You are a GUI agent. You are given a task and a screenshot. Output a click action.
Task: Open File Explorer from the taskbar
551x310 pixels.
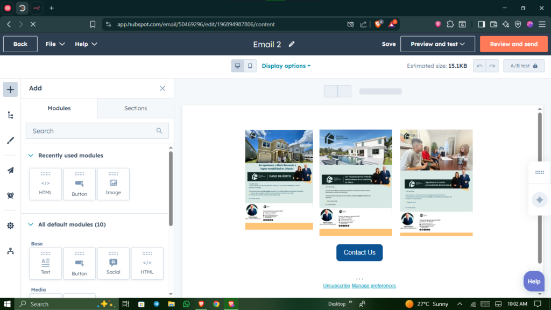pyautogui.click(x=171, y=304)
